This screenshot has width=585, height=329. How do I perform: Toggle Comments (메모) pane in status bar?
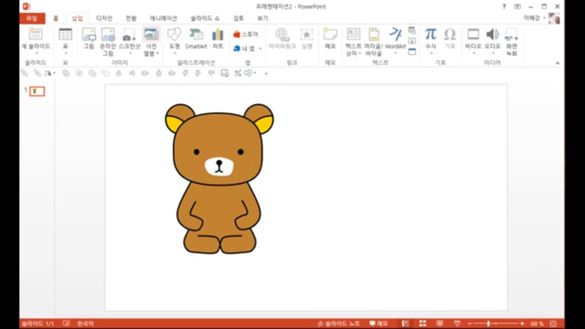click(x=378, y=324)
